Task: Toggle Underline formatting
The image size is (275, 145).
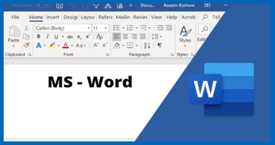Action: coord(56,37)
